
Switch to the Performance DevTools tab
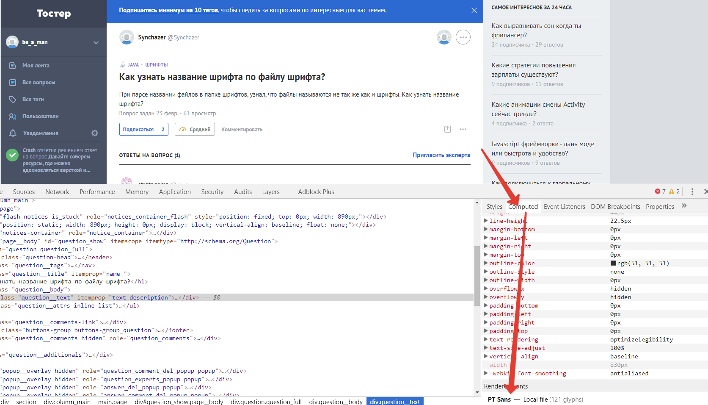pos(97,192)
